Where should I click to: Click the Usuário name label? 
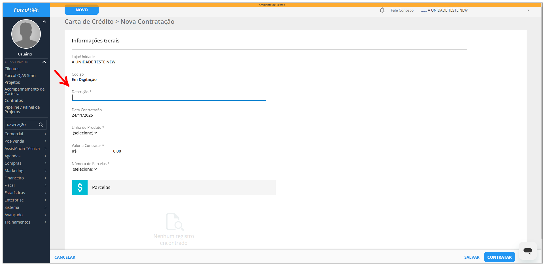point(25,54)
